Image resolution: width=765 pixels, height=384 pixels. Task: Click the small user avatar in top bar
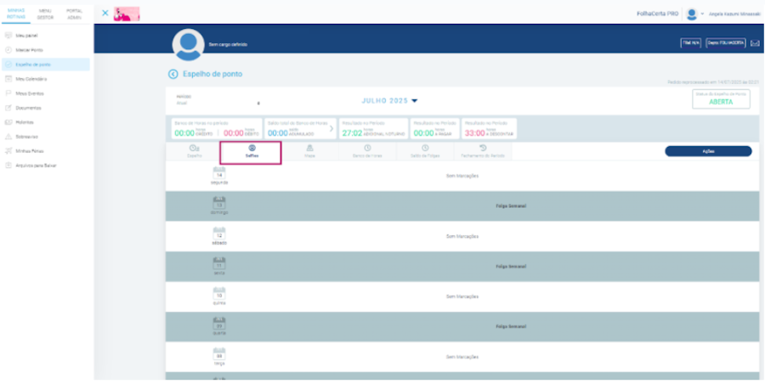[x=691, y=14]
